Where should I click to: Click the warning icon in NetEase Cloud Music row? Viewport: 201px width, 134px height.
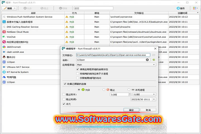(x=67, y=32)
